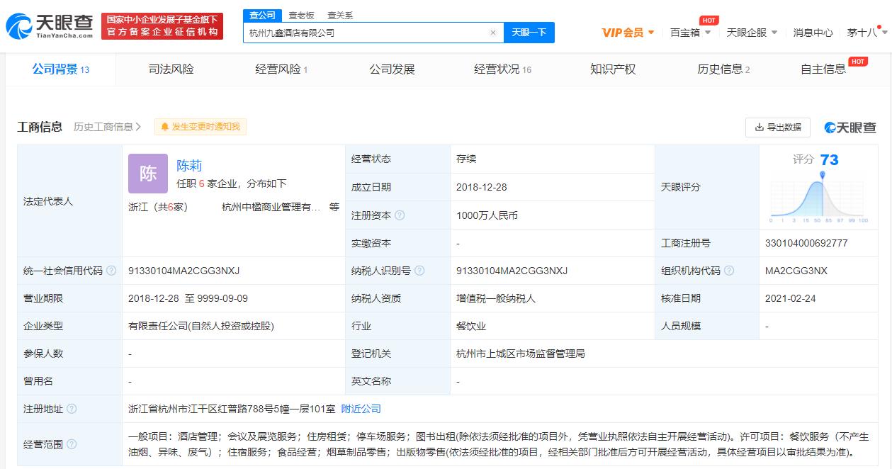This screenshot has width=892, height=469.
Task: Click the approval date 2021-02-24
Action: pos(790,298)
